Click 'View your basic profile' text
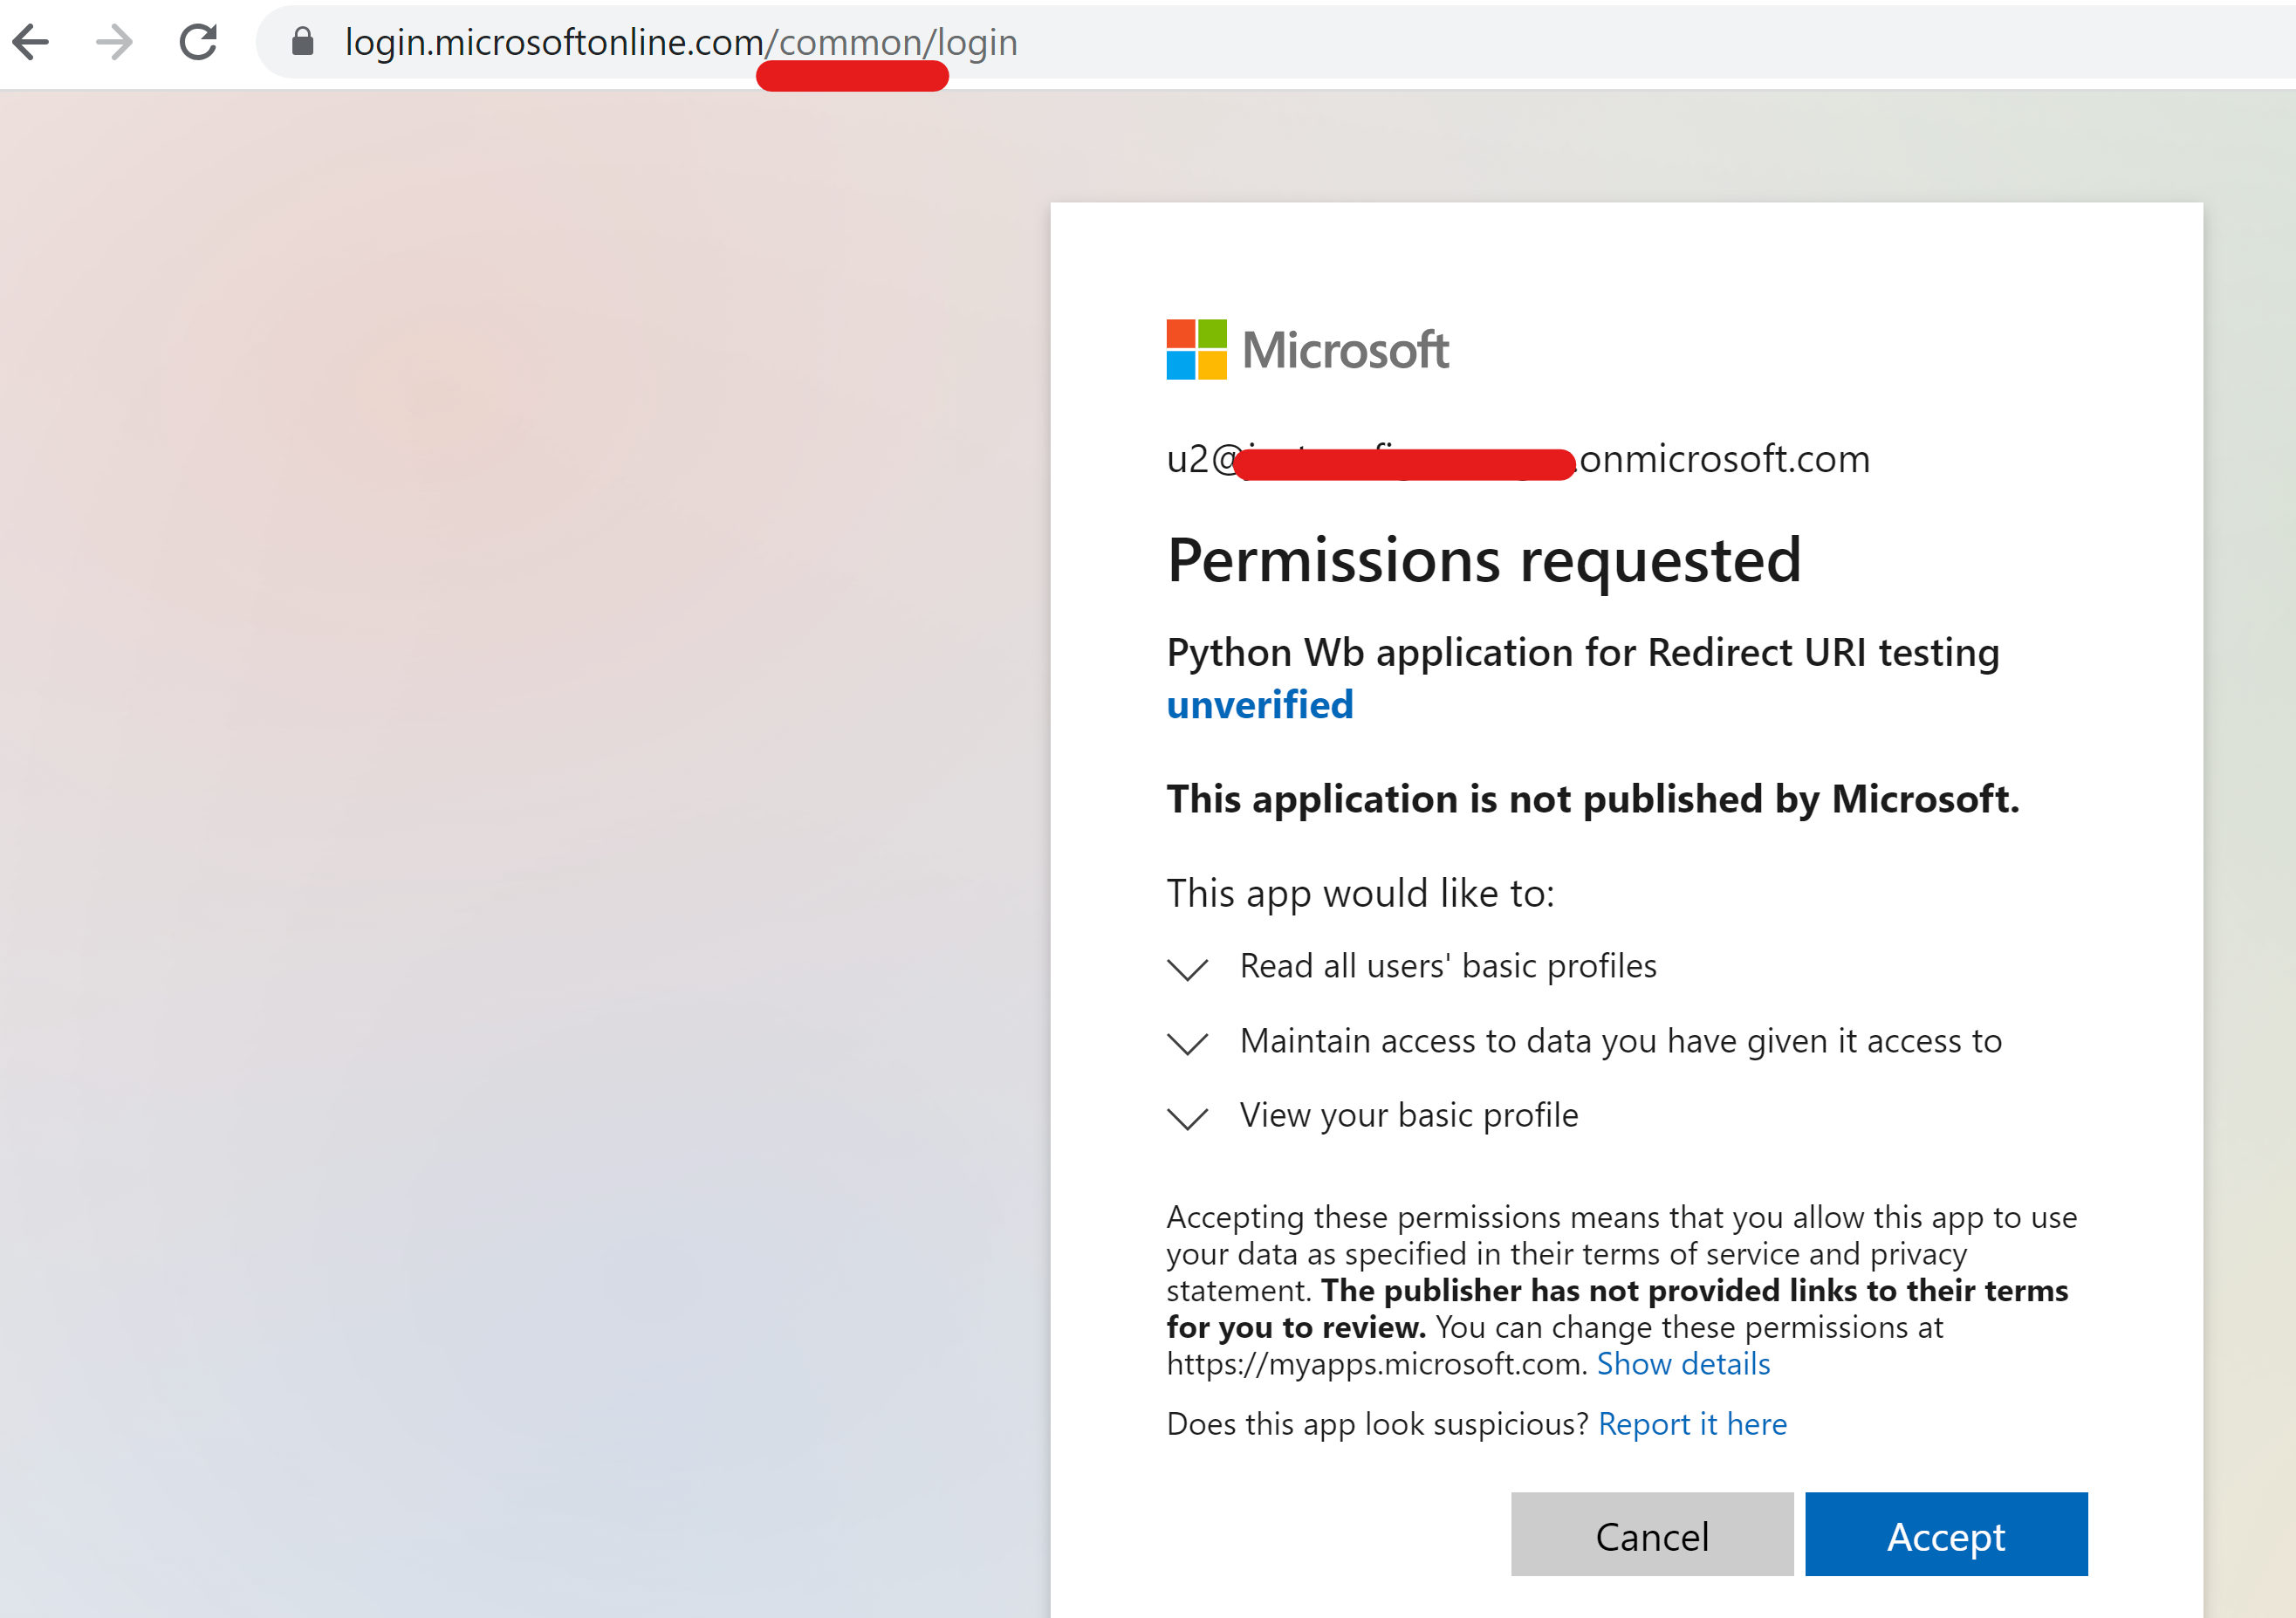The width and height of the screenshot is (2296, 1618). [x=1409, y=1115]
